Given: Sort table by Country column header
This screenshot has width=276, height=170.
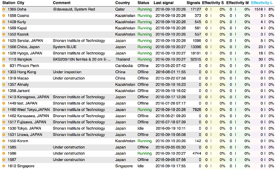Looking at the screenshot, I should click(x=123, y=3).
